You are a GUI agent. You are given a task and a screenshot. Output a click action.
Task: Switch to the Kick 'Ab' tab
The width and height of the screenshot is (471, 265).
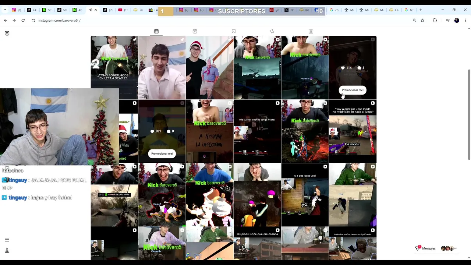[77, 10]
